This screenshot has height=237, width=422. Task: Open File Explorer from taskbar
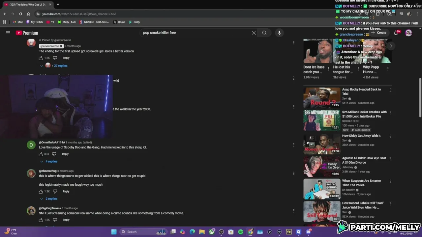pos(202,232)
